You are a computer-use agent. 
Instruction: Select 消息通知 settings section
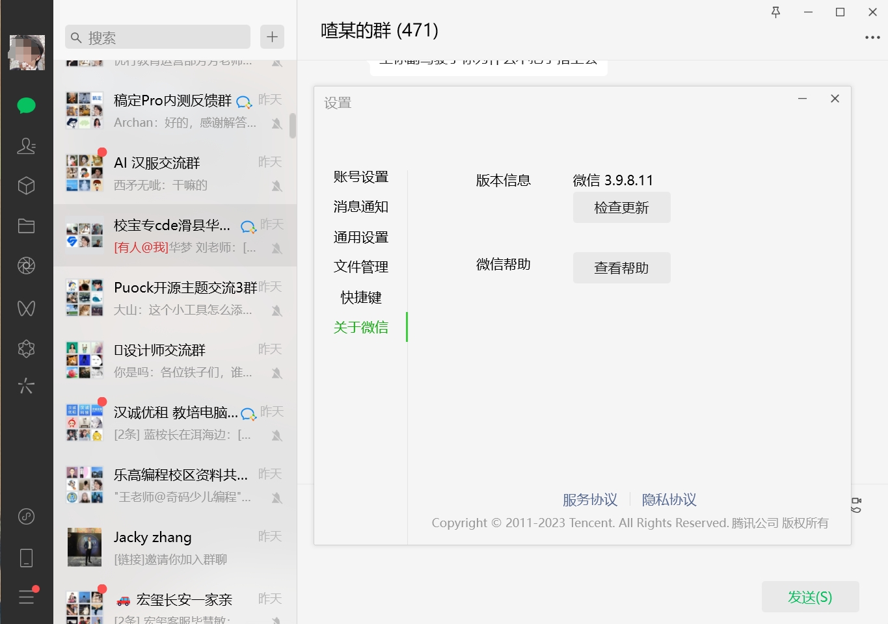[360, 207]
